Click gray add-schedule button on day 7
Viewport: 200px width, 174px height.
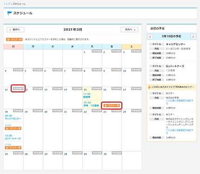(77, 70)
